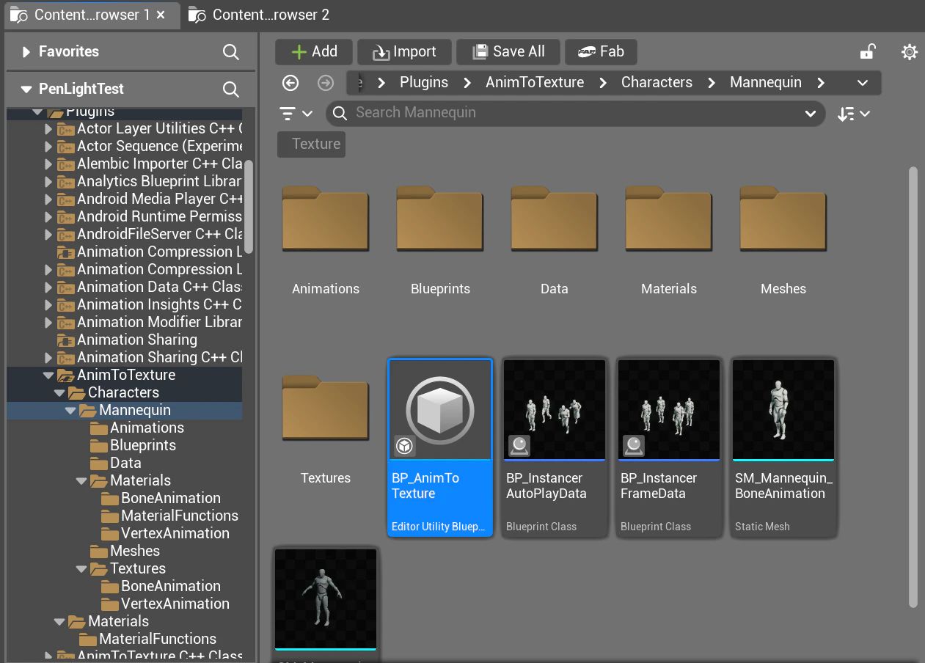The image size is (925, 663).
Task: Expand Animation Insights C++ tree node
Action: click(48, 304)
